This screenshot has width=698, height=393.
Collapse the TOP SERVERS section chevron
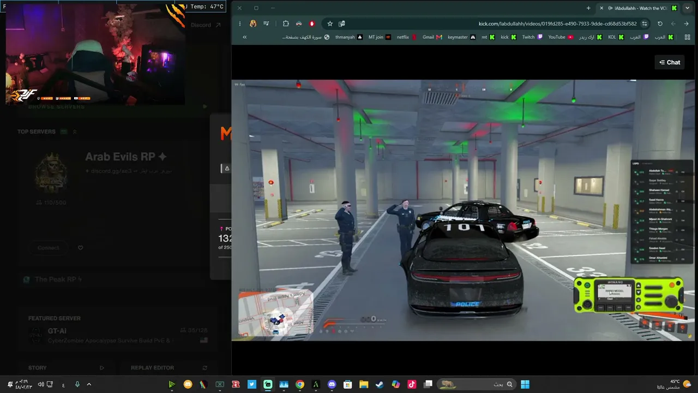click(x=75, y=132)
